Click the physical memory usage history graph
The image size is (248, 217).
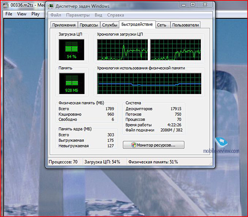pos(149,84)
